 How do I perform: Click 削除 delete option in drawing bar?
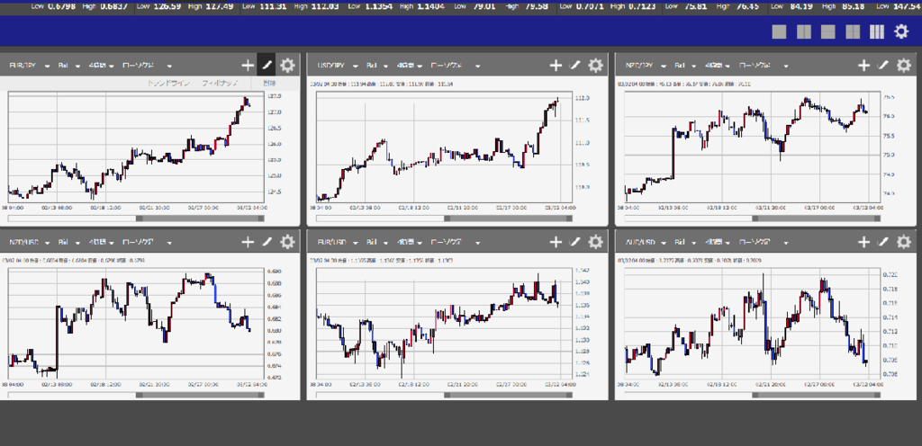(269, 84)
